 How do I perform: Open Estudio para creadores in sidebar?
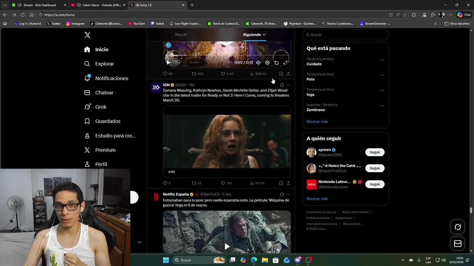pyautogui.click(x=110, y=136)
